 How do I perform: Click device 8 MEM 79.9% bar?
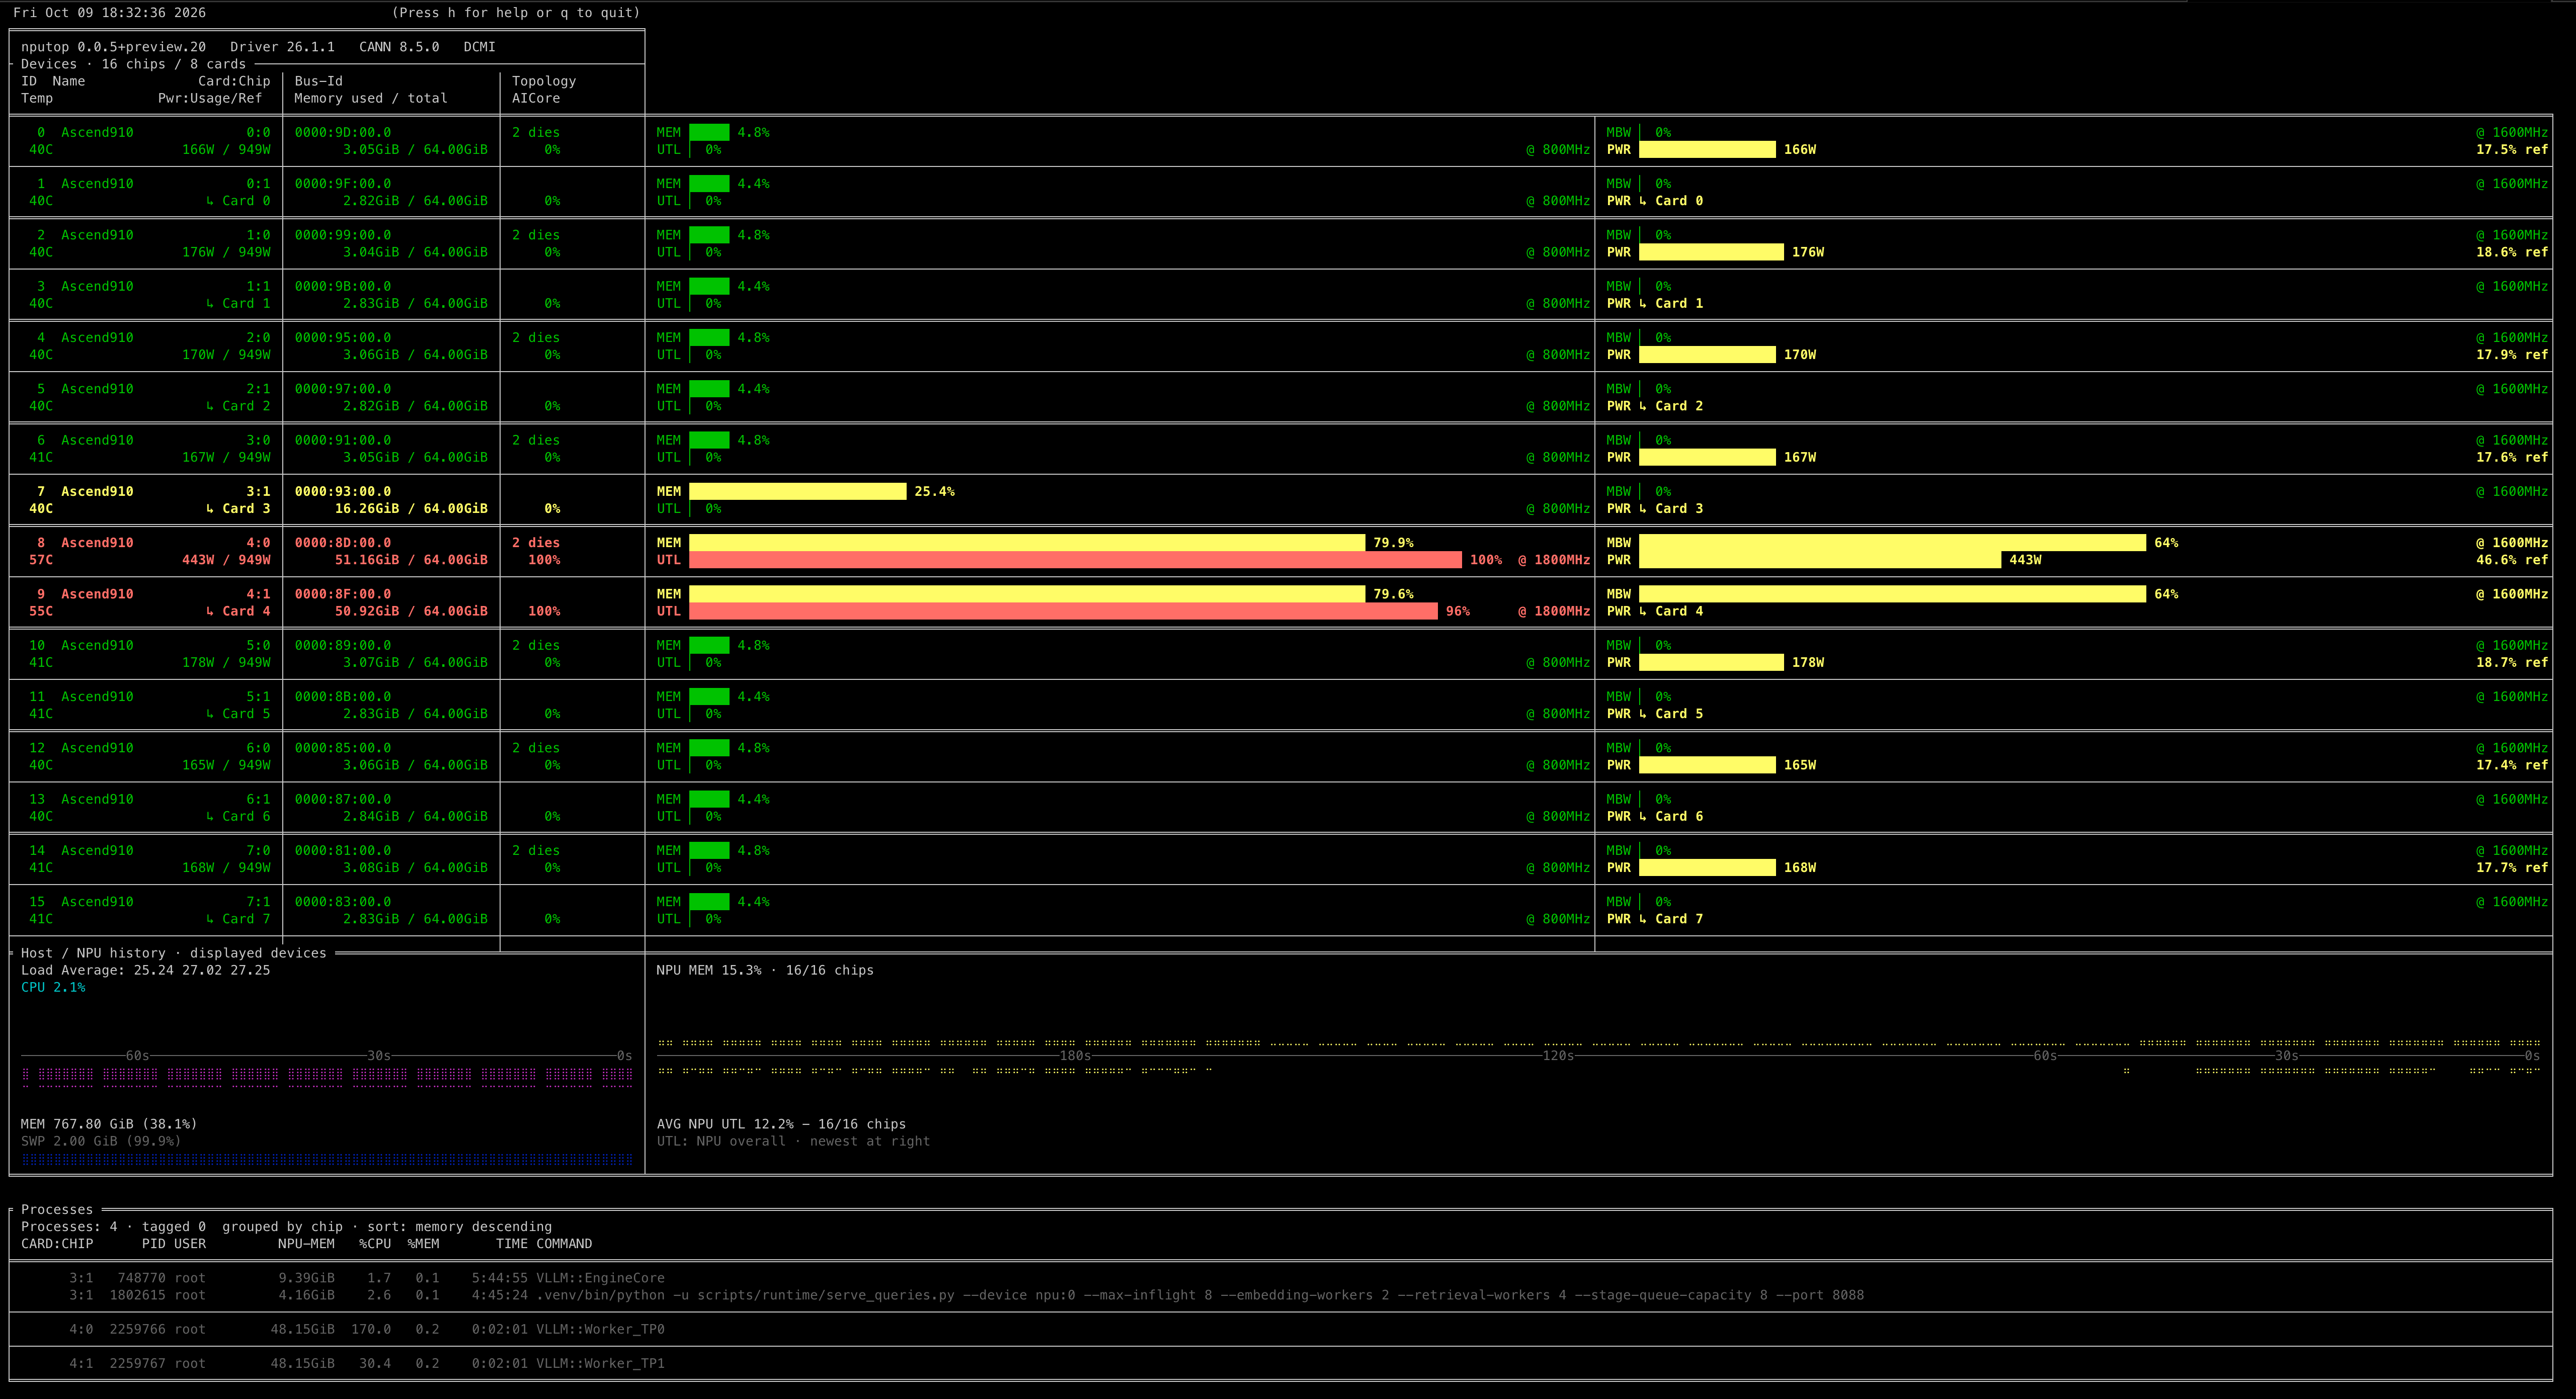pos(1027,543)
